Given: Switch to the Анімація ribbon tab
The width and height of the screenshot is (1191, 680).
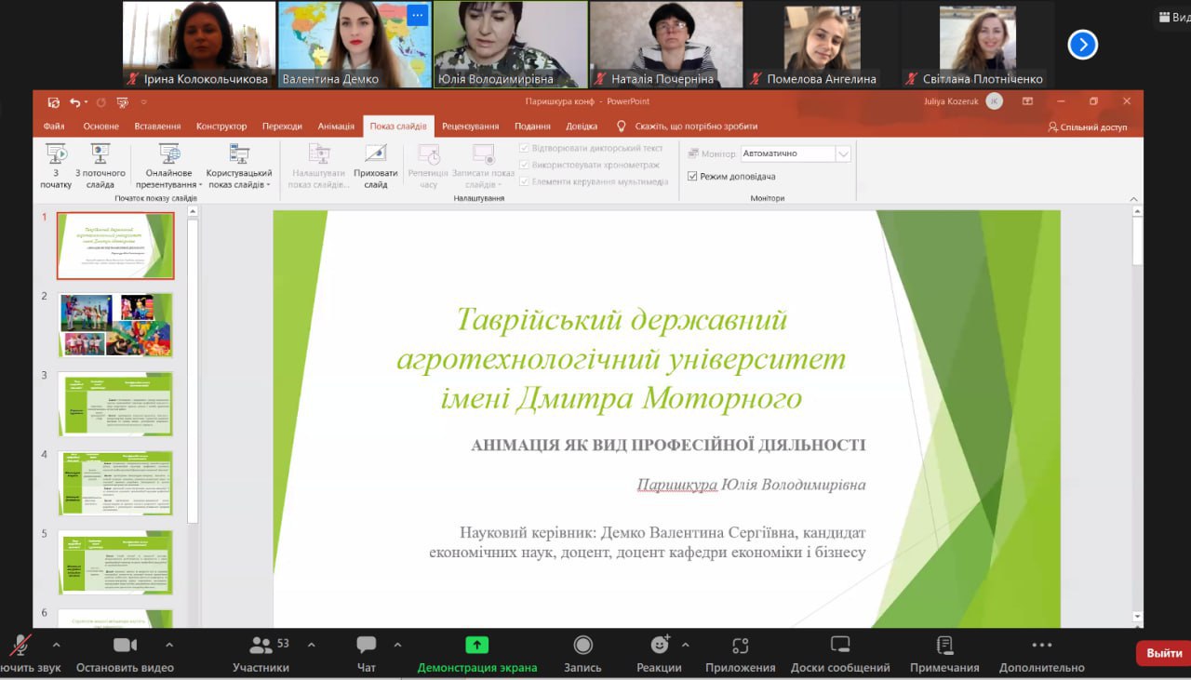Looking at the screenshot, I should [x=336, y=127].
